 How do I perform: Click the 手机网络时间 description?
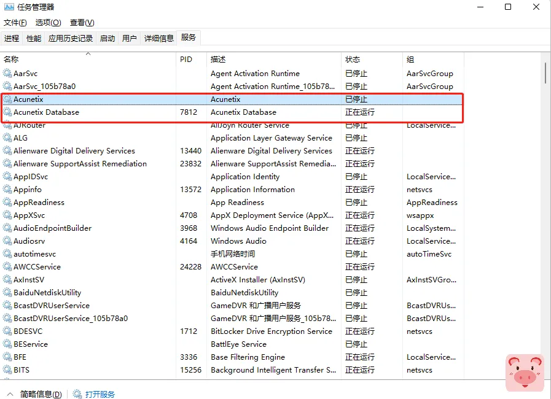coord(233,254)
